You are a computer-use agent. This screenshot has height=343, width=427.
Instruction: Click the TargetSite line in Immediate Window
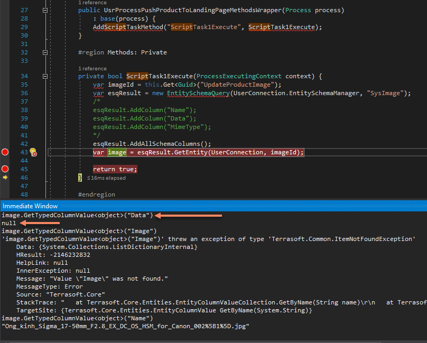click(164, 310)
